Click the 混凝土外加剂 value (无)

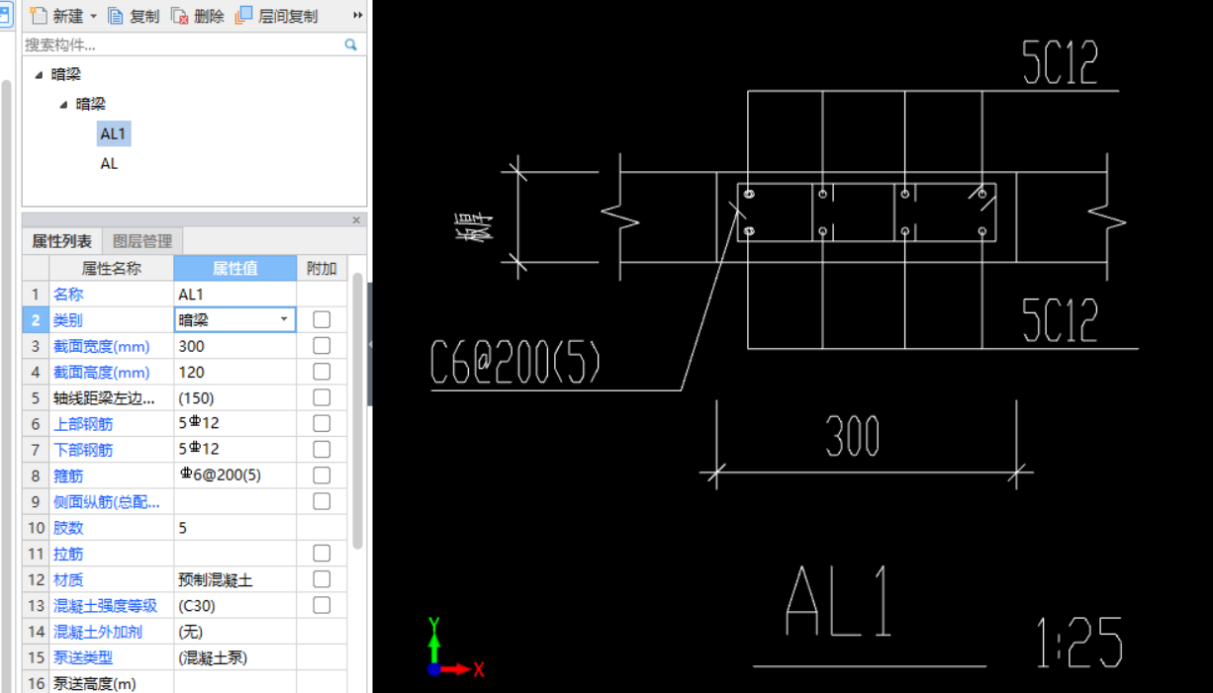pos(234,631)
